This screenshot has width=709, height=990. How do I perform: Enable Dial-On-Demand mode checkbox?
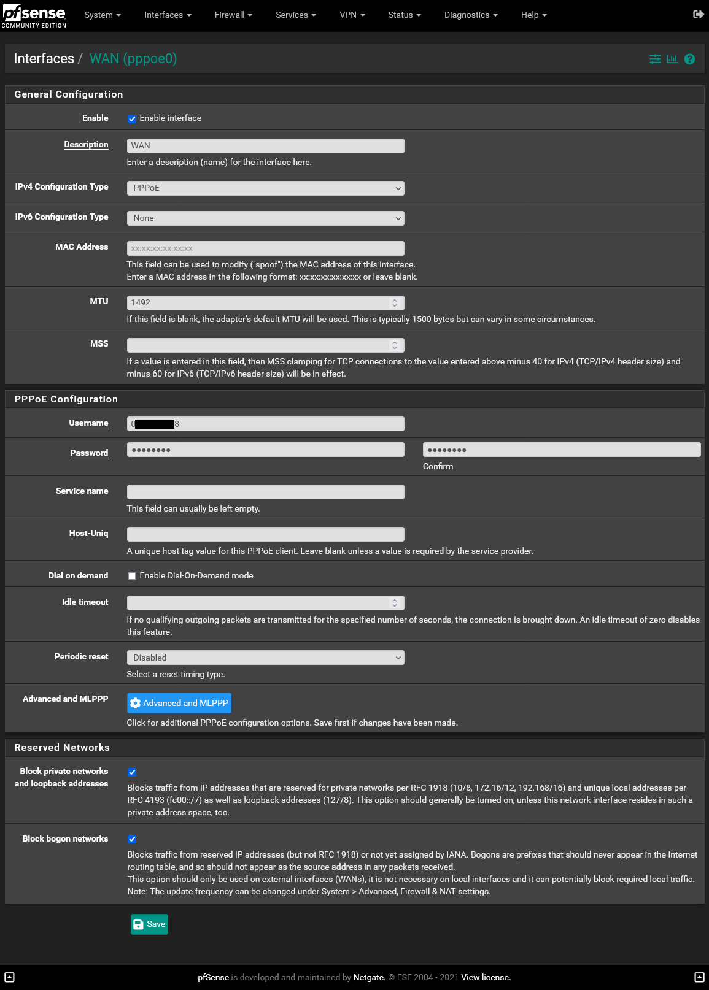tap(132, 576)
